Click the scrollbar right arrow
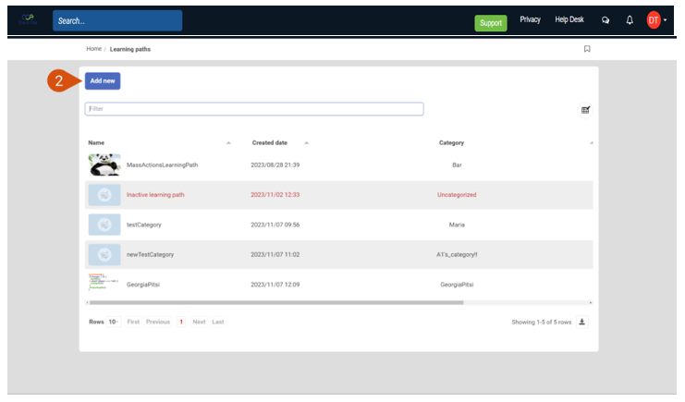The width and height of the screenshot is (685, 402). tap(591, 302)
